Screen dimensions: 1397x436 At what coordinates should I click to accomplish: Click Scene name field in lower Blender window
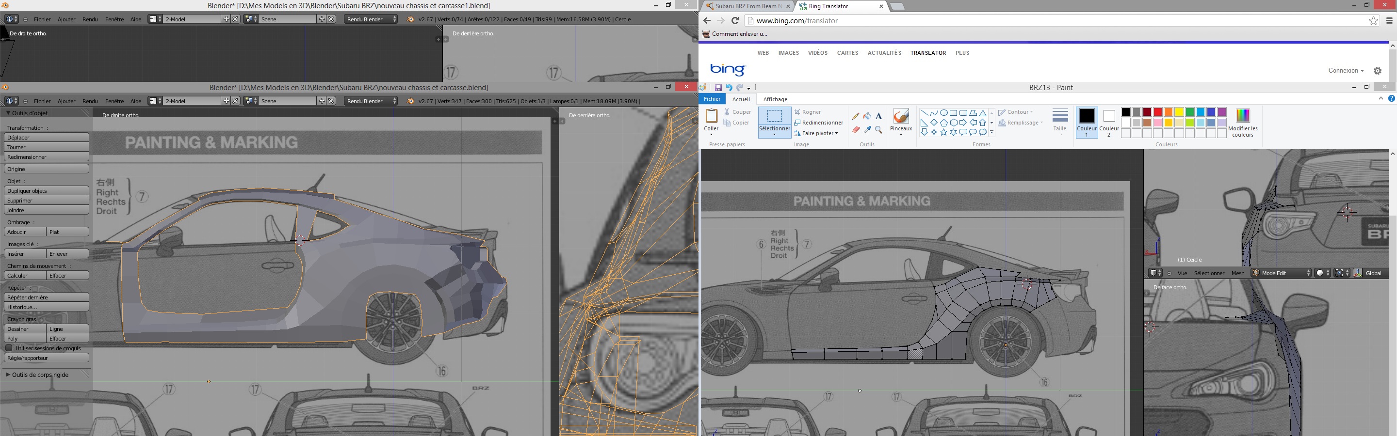pos(288,101)
